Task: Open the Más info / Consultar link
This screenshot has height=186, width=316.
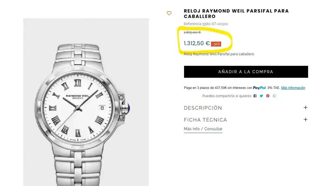Action: pyautogui.click(x=203, y=129)
